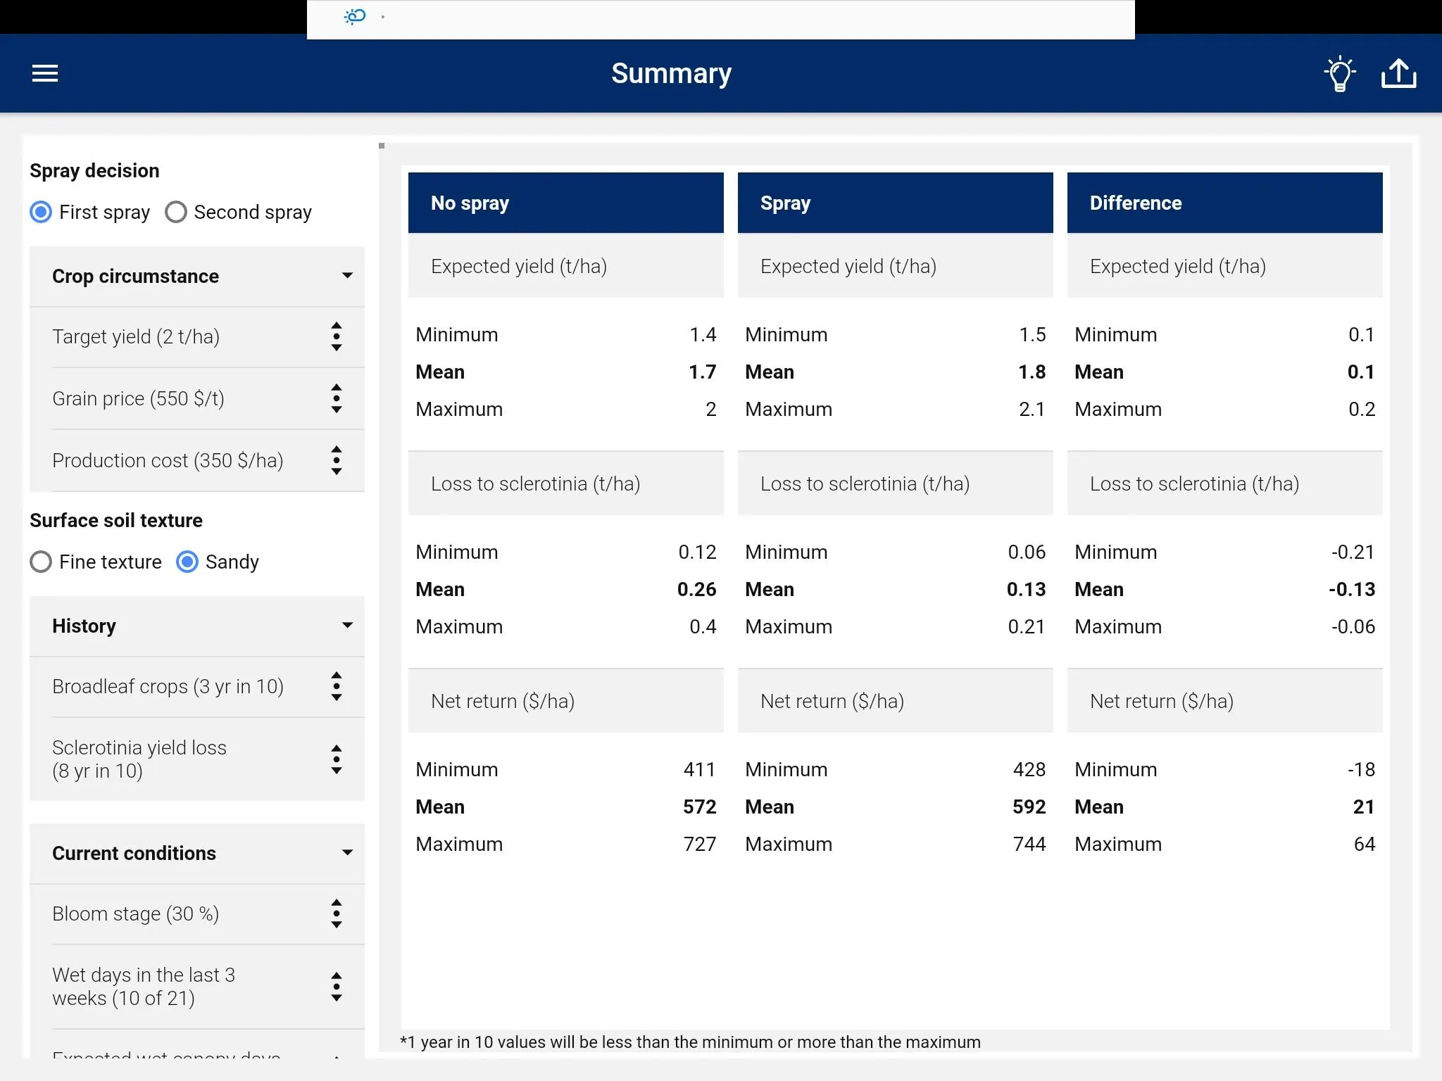Click the hamburger menu icon
Screen dimensions: 1442x1081
point(44,72)
